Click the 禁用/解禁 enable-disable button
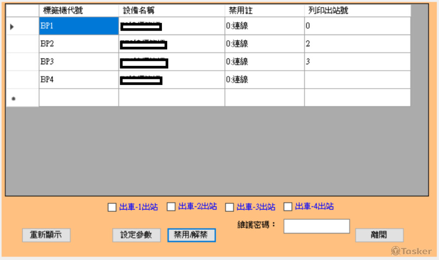Screen dimensions: 439x260 [x=191, y=235]
